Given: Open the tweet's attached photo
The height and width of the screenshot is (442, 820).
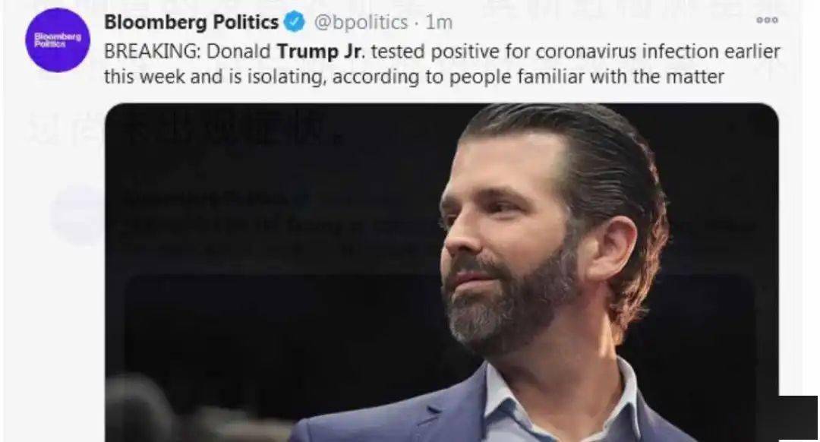Looking at the screenshot, I should click(440, 273).
